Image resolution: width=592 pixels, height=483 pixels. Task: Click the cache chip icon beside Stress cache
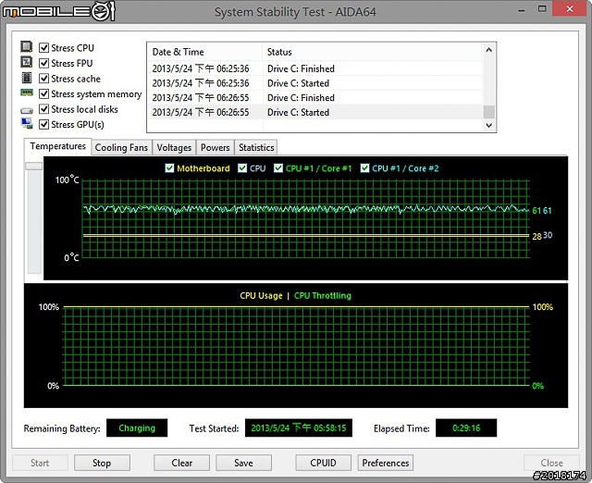coord(27,78)
